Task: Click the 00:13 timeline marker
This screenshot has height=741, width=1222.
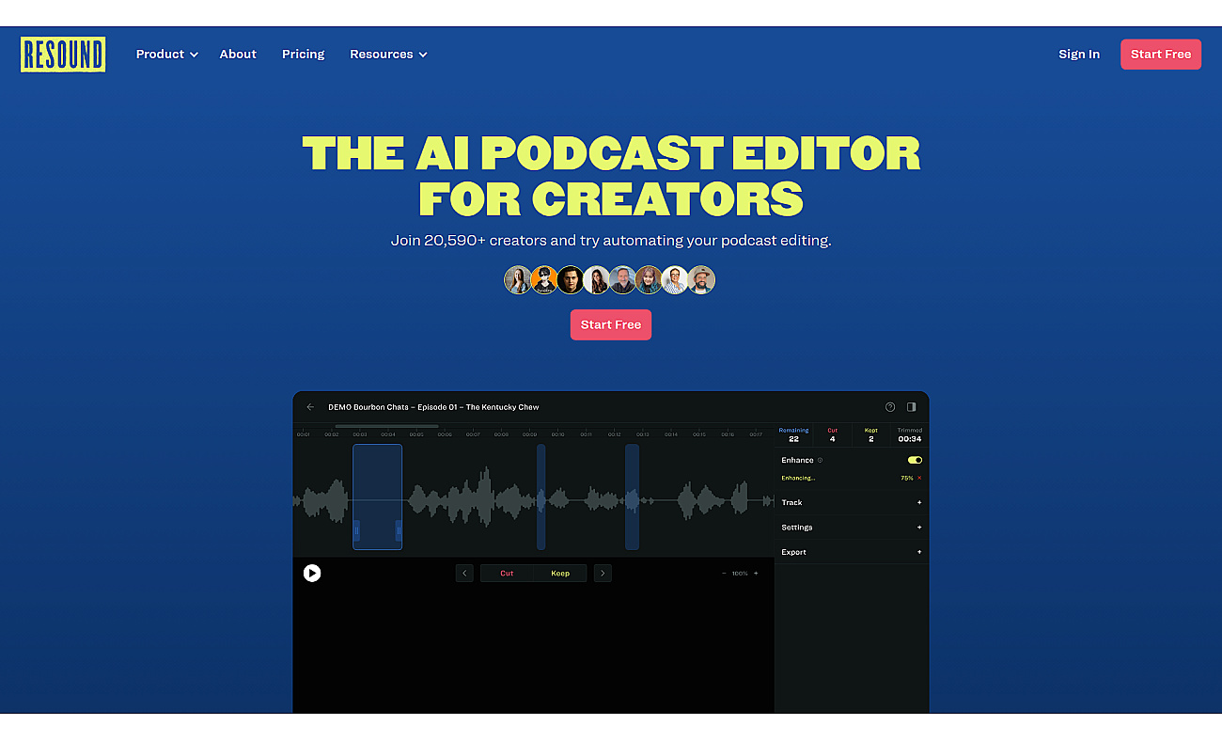Action: point(642,434)
